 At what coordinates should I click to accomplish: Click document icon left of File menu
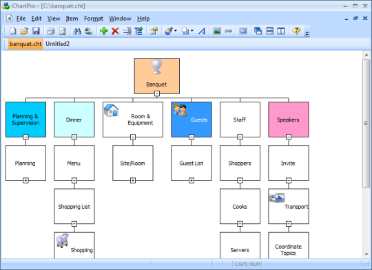click(x=9, y=18)
